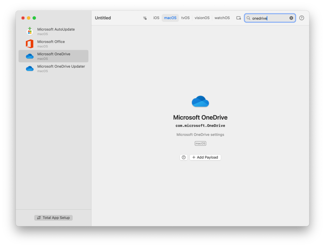Image resolution: width=325 pixels, height=247 pixels.
Task: Open Total App Setup button
Action: 54,218
